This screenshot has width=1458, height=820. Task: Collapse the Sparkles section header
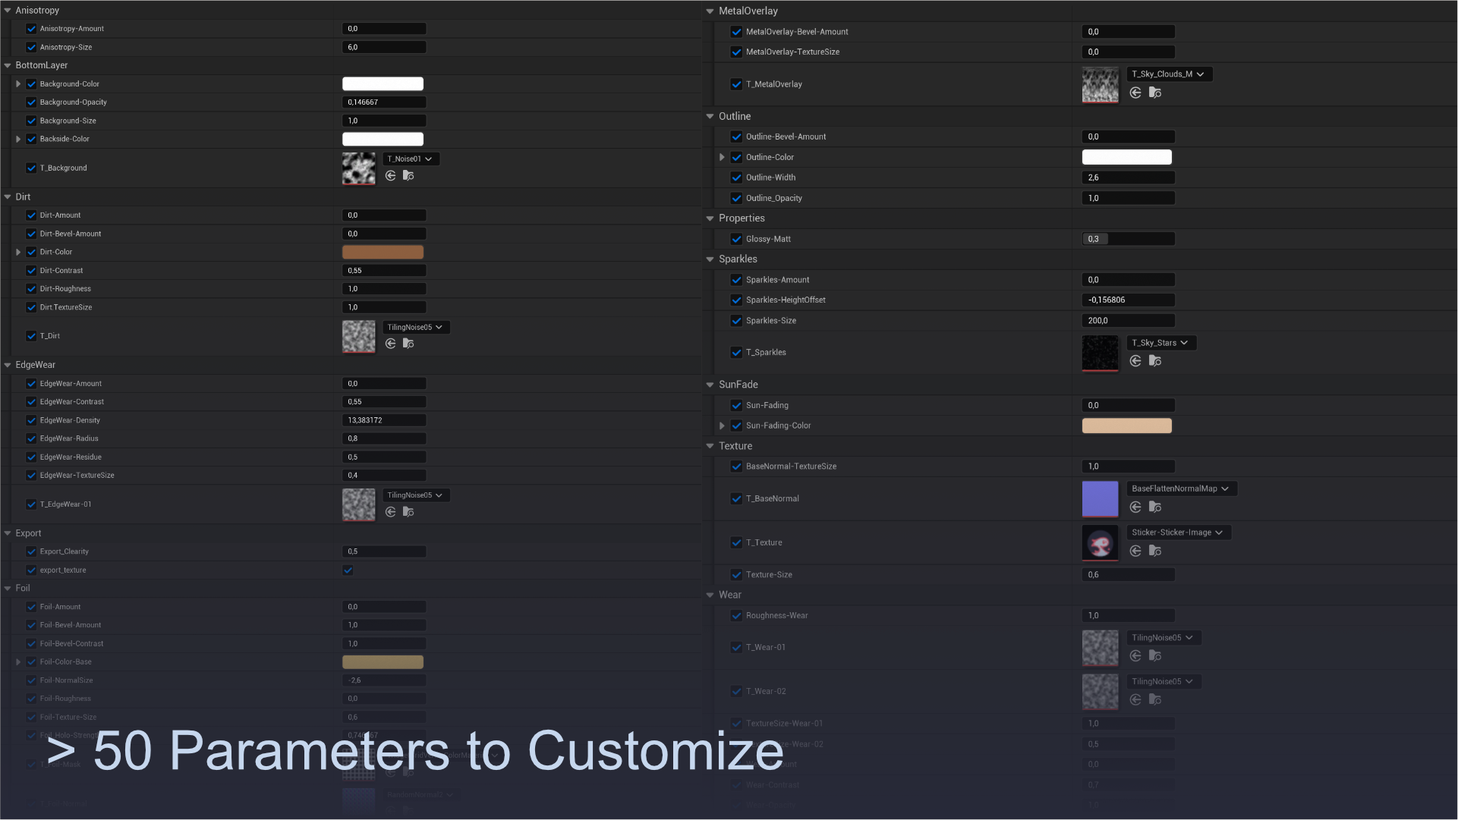click(710, 259)
